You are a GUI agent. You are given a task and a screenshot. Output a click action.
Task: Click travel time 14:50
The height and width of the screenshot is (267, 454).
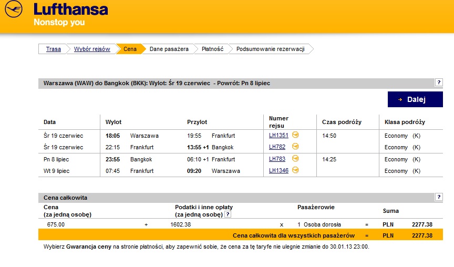click(329, 136)
